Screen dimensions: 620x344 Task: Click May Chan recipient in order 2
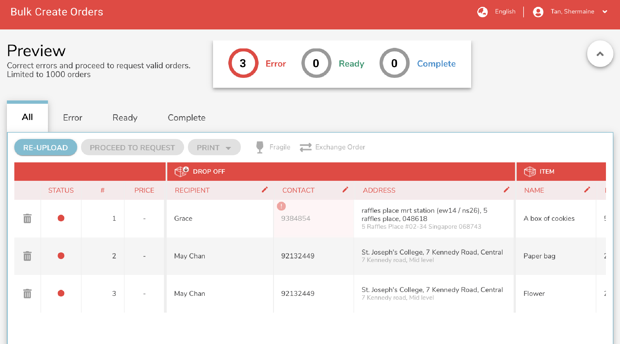tap(190, 256)
